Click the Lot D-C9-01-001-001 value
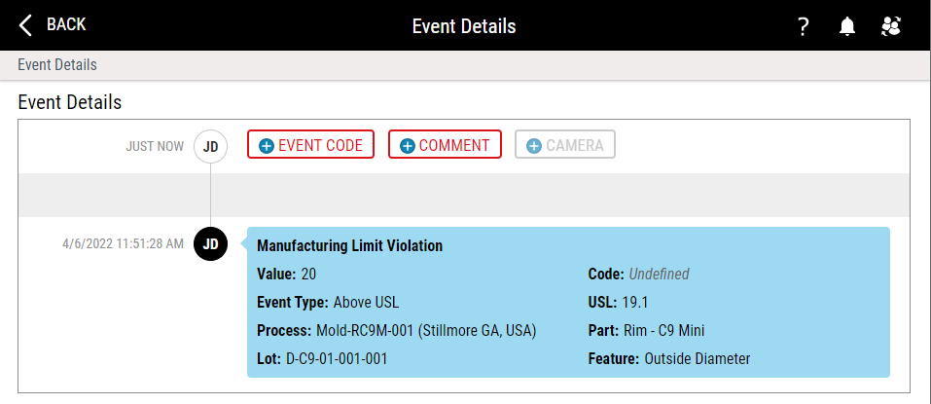Image resolution: width=931 pixels, height=404 pixels. [x=336, y=359]
